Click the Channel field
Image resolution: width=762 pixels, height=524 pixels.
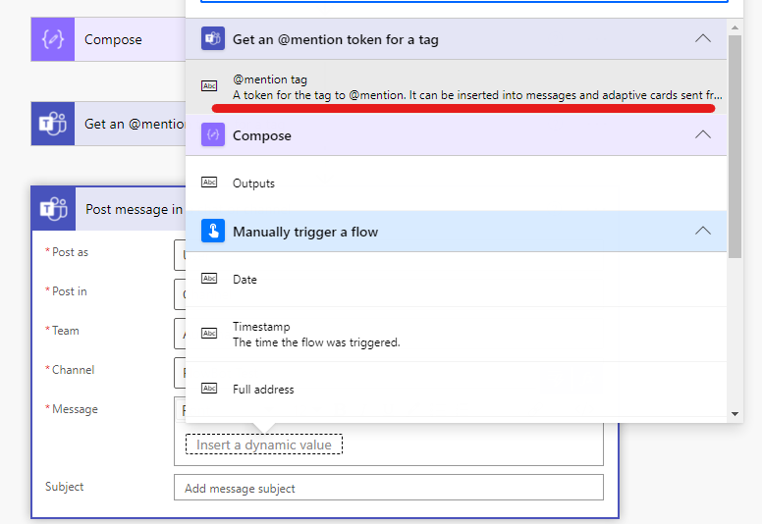click(180, 373)
